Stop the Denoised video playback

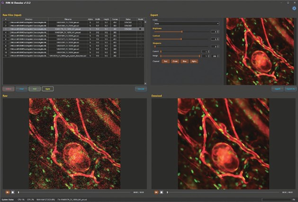(162, 192)
